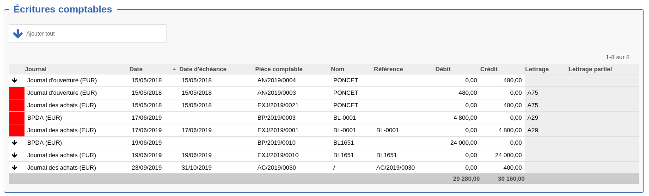Click red marker of AN/2019/0003 row
This screenshot has height=196, width=649.
(17, 93)
